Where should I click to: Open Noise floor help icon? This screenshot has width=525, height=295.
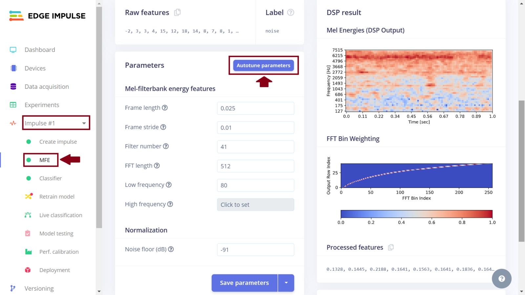coord(171,249)
